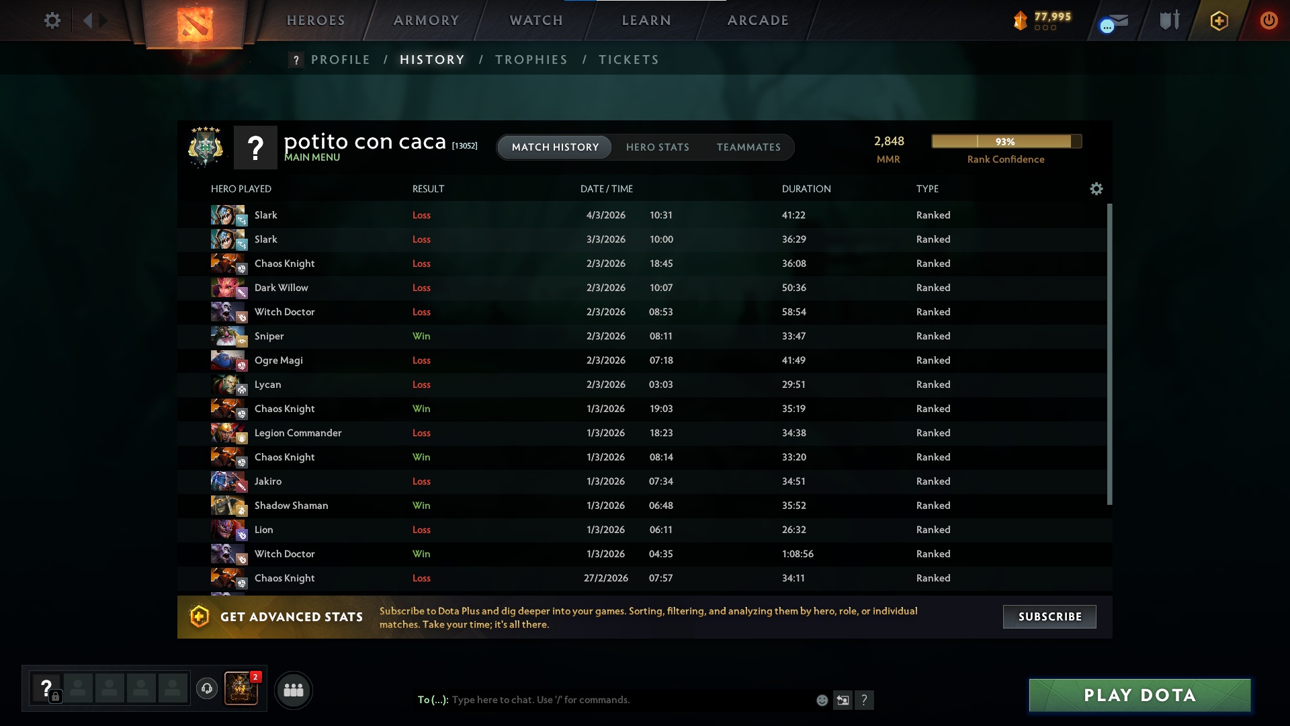The height and width of the screenshot is (726, 1290).
Task: Click the PLAY DOTA button
Action: (1140, 695)
